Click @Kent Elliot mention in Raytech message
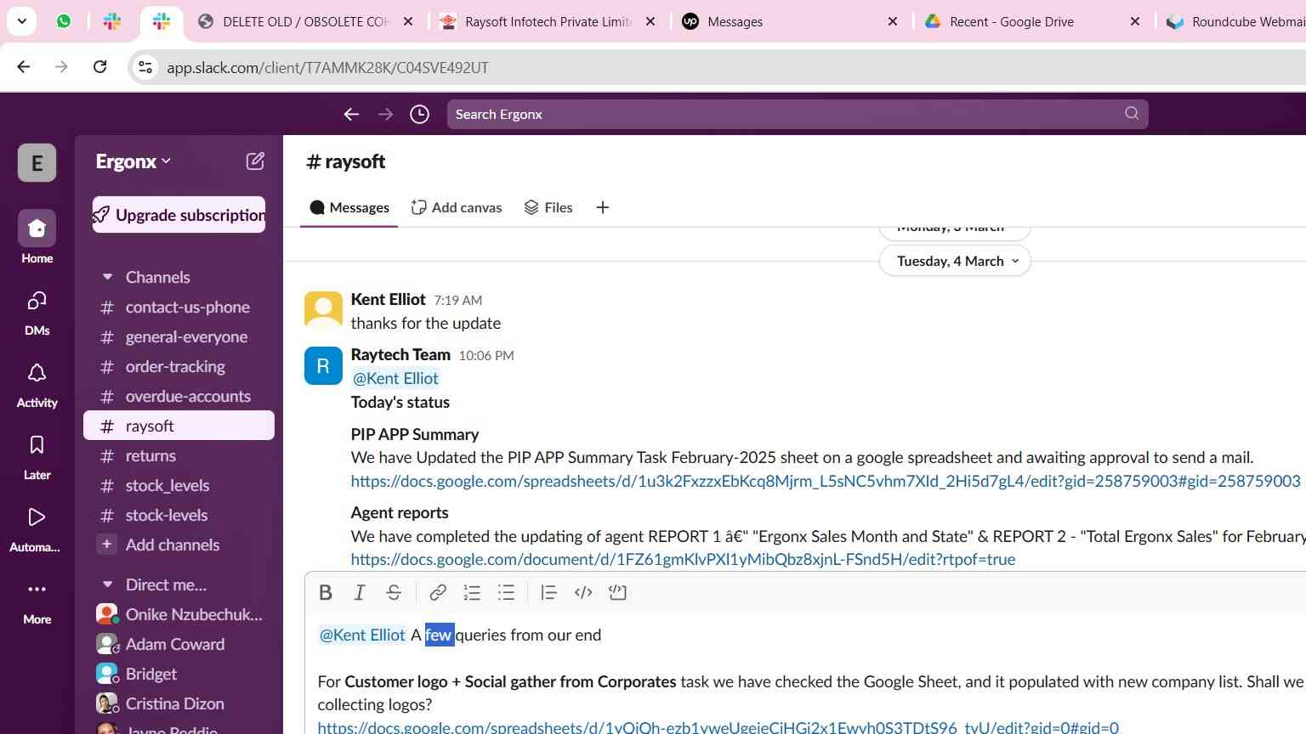 pyautogui.click(x=395, y=378)
